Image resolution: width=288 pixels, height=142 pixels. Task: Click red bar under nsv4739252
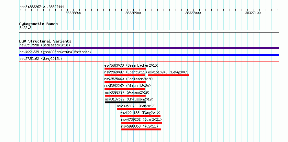coord(141,123)
